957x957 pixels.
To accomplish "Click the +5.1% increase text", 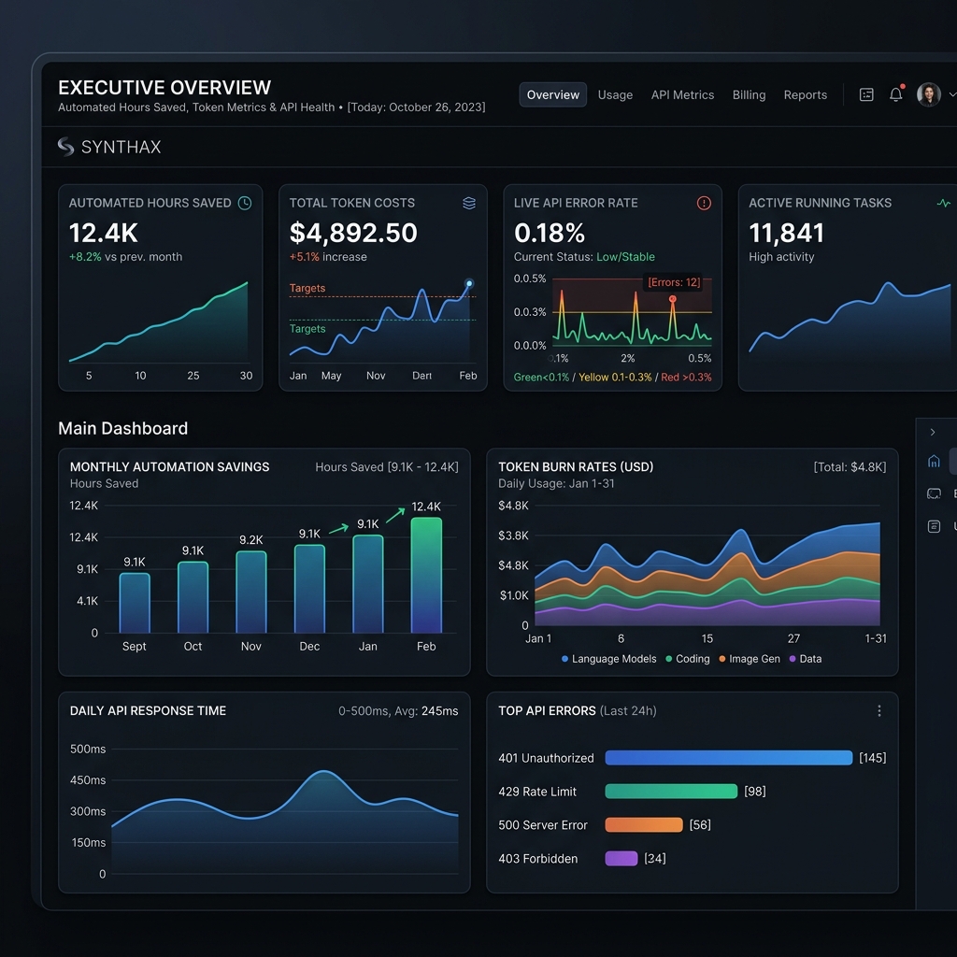I will coord(328,257).
